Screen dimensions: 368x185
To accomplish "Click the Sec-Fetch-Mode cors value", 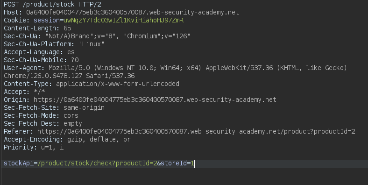I will [x=71, y=116].
